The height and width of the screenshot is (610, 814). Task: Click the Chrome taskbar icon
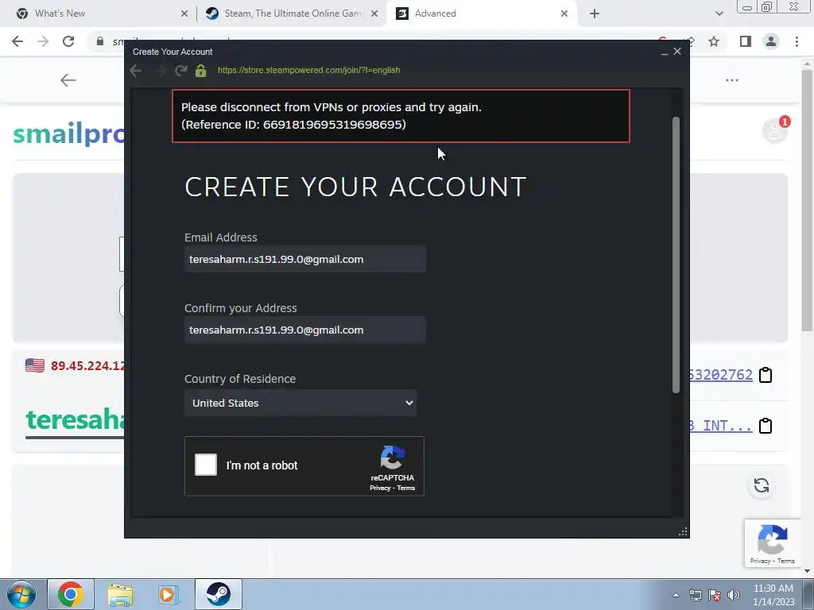71,594
